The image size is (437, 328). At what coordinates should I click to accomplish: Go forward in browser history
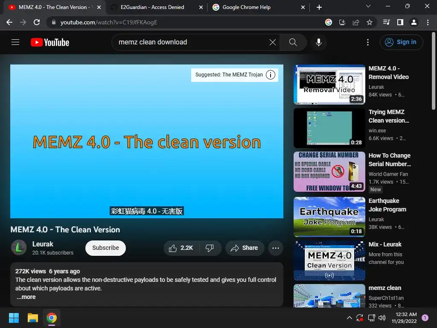coord(23,22)
